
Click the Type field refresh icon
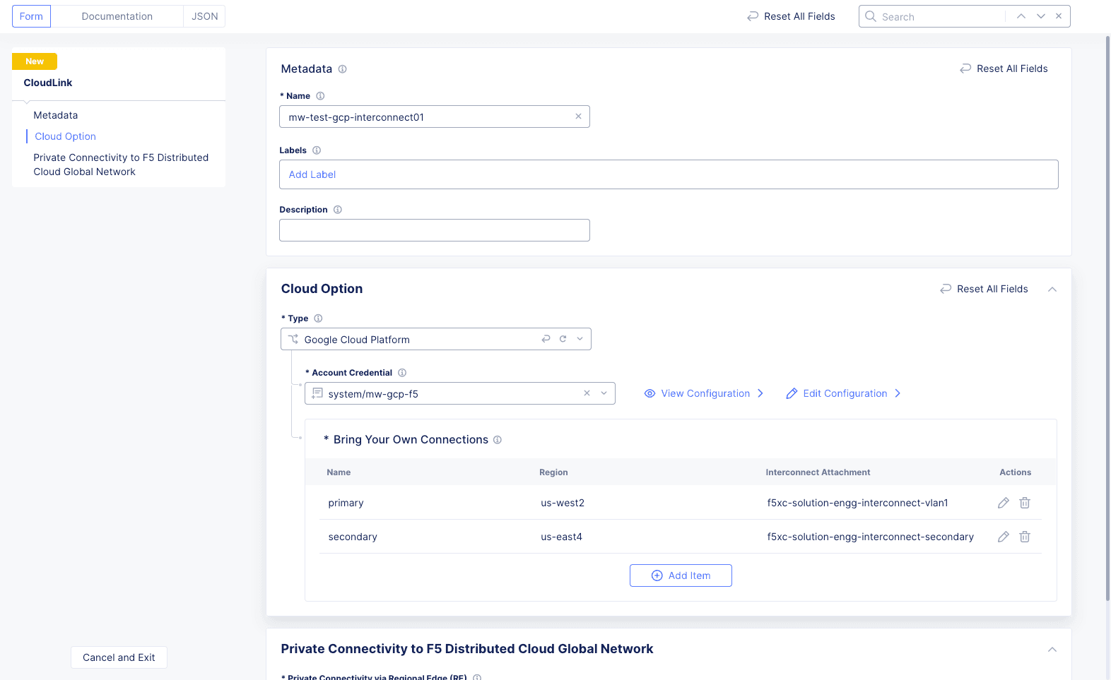click(x=563, y=339)
